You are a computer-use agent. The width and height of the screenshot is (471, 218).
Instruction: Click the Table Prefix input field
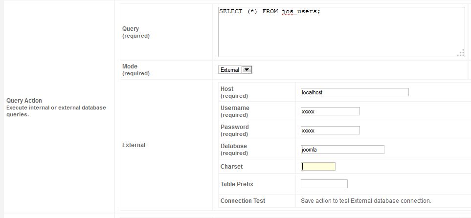[x=324, y=184]
